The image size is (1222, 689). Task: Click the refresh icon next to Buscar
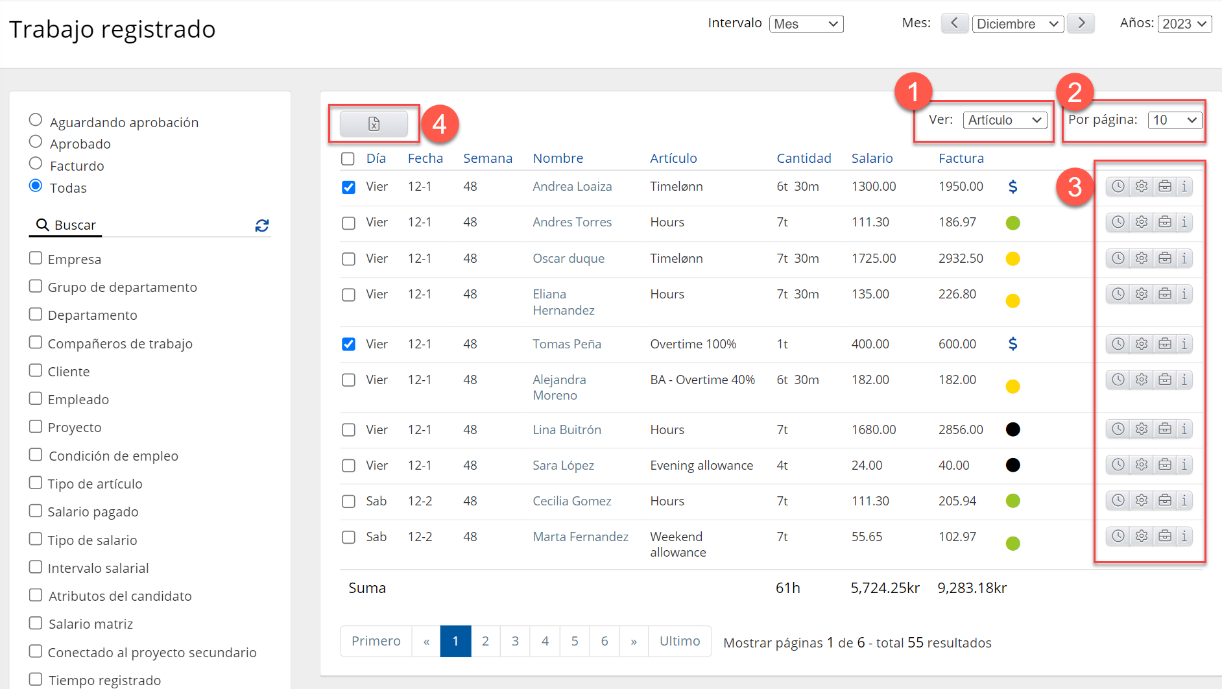(262, 225)
